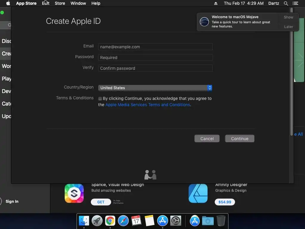Click Show on the macOS Mojave notification
305x229 pixels.
[288, 17]
